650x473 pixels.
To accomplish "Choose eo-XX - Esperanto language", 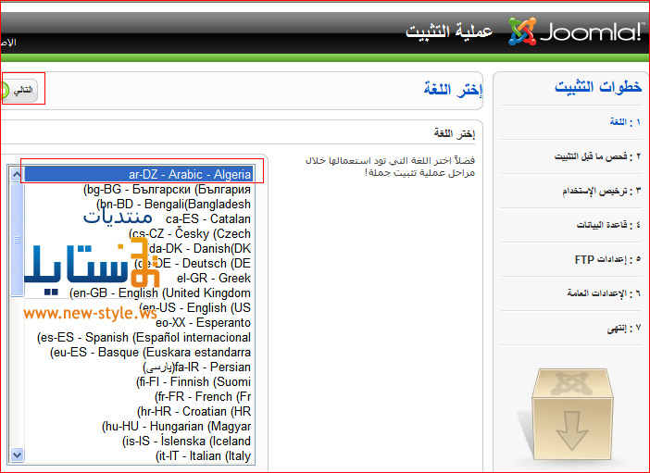I will [x=138, y=322].
